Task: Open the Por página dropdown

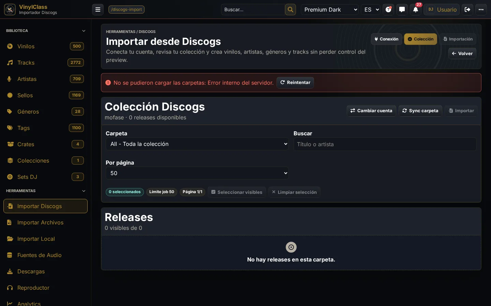Action: click(197, 173)
